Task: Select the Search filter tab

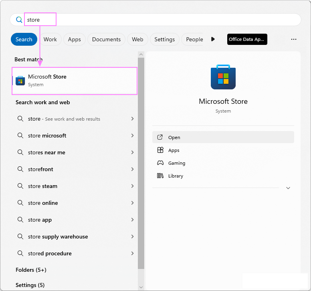Action: pos(24,39)
